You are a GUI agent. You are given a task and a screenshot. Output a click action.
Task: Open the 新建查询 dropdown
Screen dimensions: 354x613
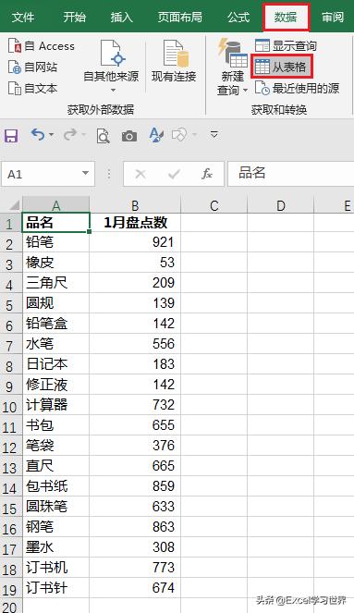point(233,67)
